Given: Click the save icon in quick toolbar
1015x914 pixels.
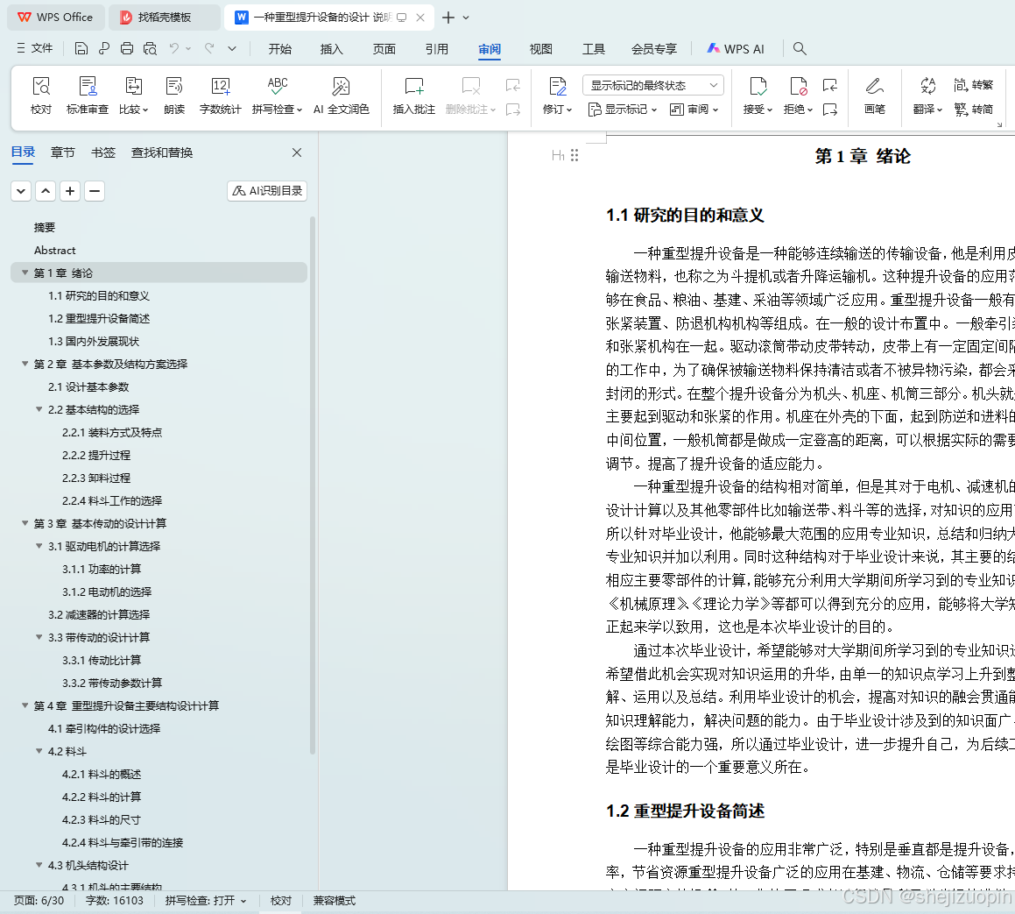Looking at the screenshot, I should coord(81,48).
